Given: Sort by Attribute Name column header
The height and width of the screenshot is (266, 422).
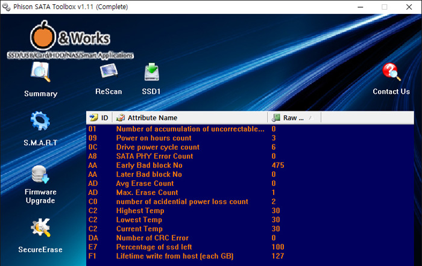Looking at the screenshot, I should [190, 117].
